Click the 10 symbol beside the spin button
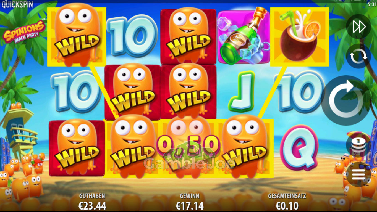Screen dimensions: 377x212 (299, 92)
